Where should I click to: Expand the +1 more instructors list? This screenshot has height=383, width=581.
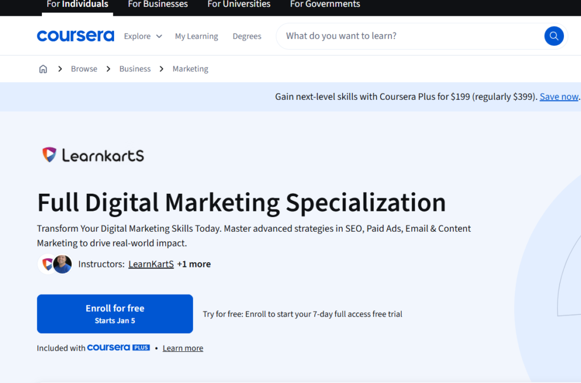(194, 264)
